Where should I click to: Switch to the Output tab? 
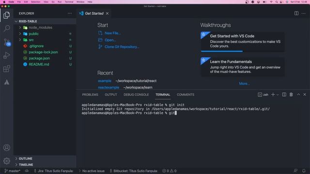tap(111, 95)
